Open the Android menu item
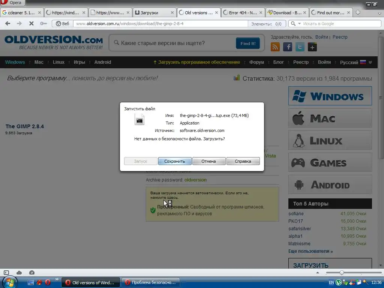384x288 pixels. (x=103, y=62)
